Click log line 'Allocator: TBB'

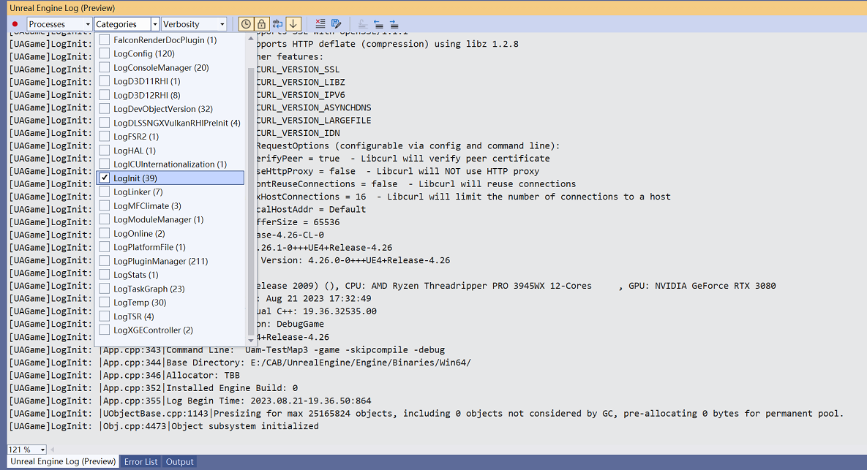click(203, 375)
